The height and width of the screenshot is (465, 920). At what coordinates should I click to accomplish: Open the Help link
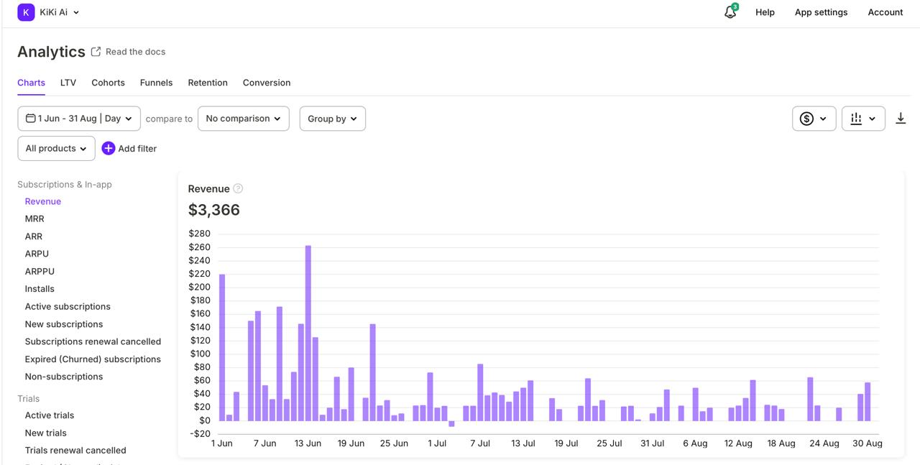click(x=765, y=12)
